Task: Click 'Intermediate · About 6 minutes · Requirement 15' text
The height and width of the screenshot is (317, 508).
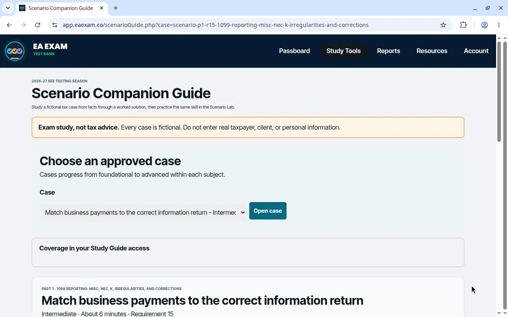Action: click(x=108, y=314)
